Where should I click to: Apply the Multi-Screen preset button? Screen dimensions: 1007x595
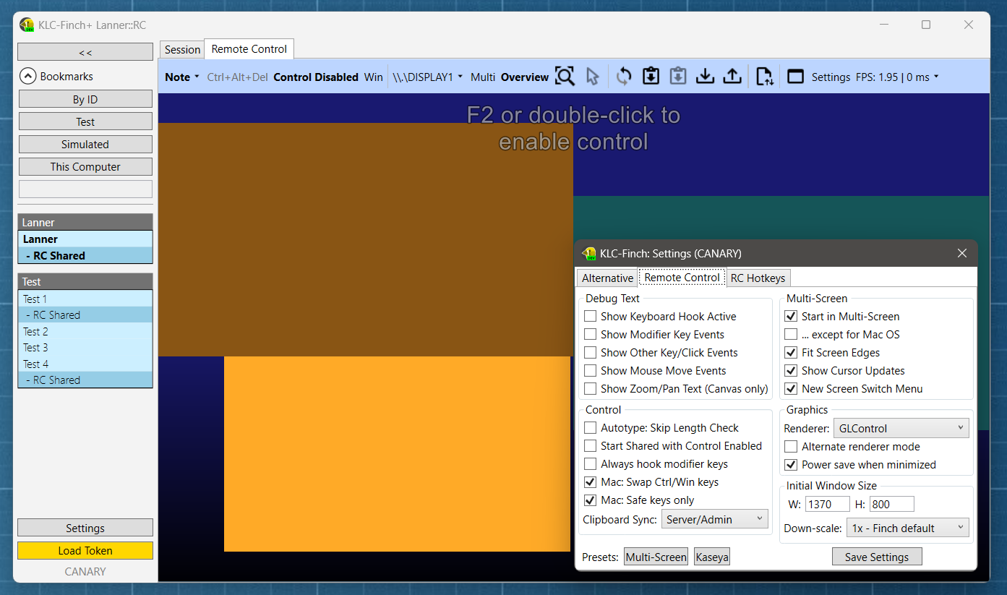pyautogui.click(x=656, y=557)
